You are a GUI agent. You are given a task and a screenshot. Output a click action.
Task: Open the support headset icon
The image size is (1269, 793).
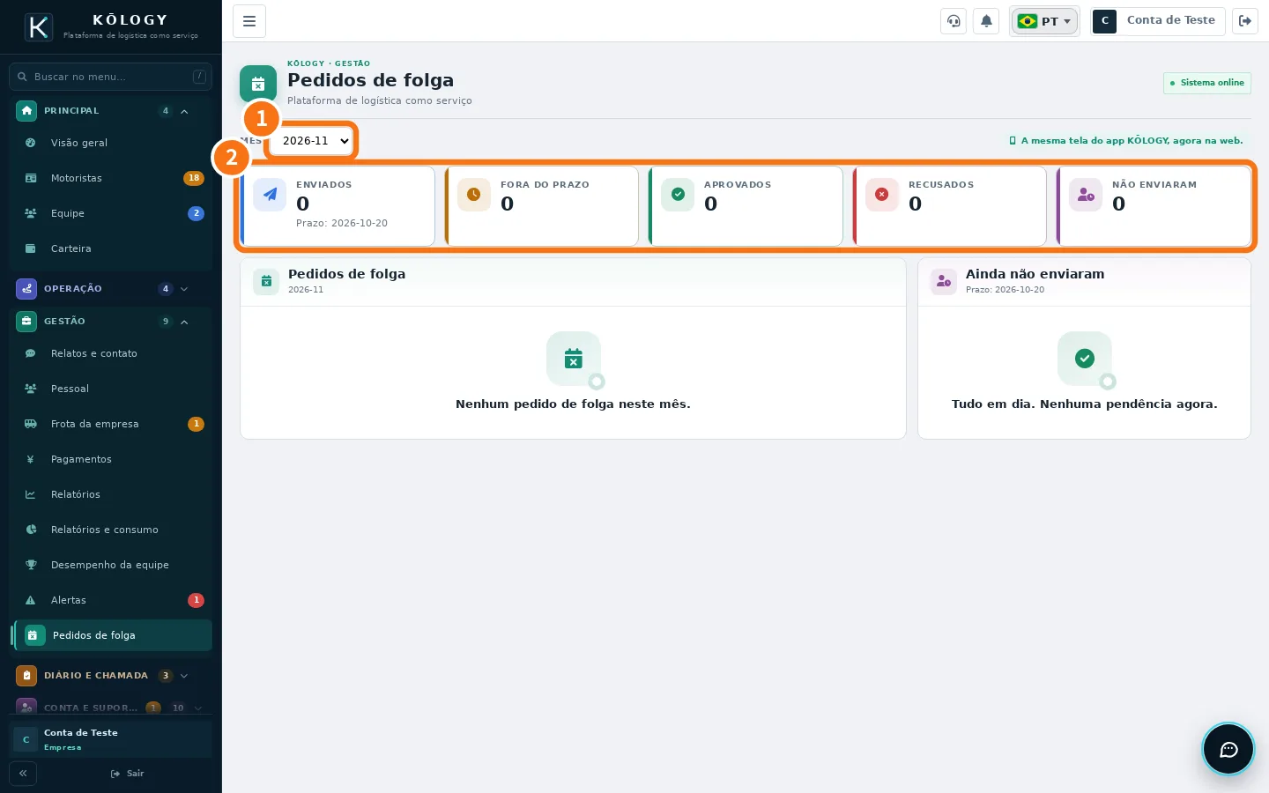coord(954,21)
